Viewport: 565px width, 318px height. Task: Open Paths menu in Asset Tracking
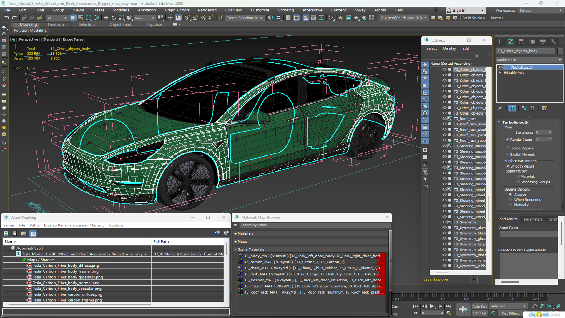point(34,225)
